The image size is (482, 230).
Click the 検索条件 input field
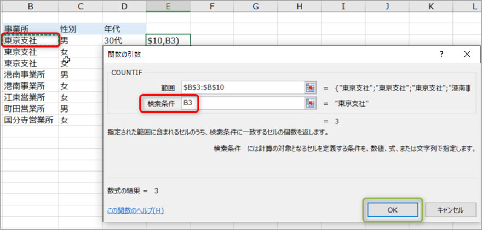(x=243, y=103)
